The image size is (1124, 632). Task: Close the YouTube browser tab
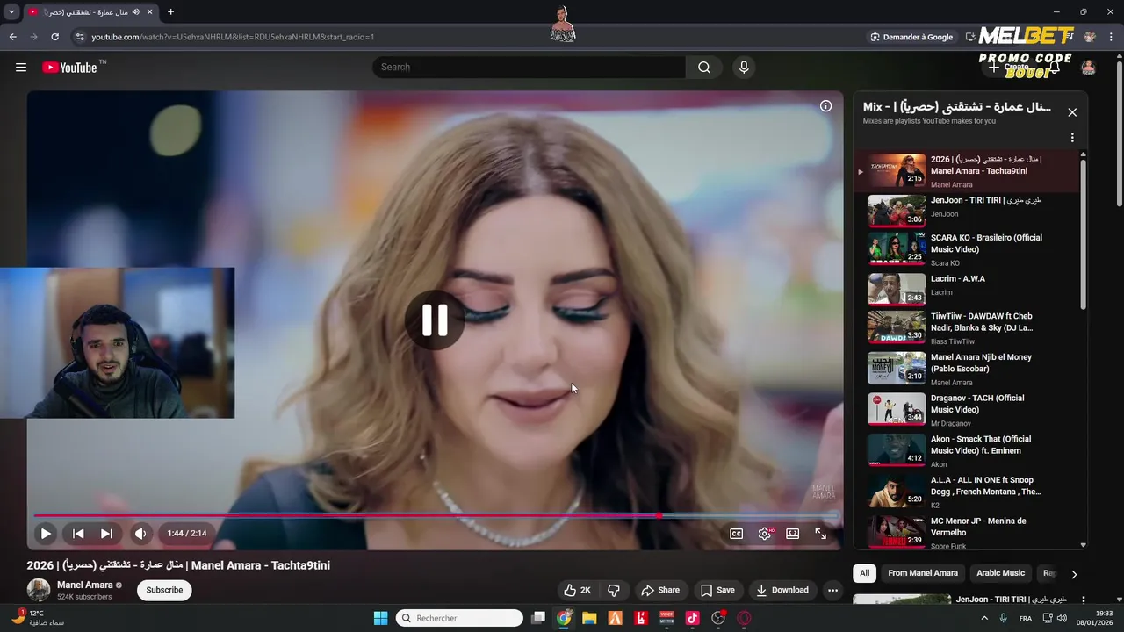point(149,12)
